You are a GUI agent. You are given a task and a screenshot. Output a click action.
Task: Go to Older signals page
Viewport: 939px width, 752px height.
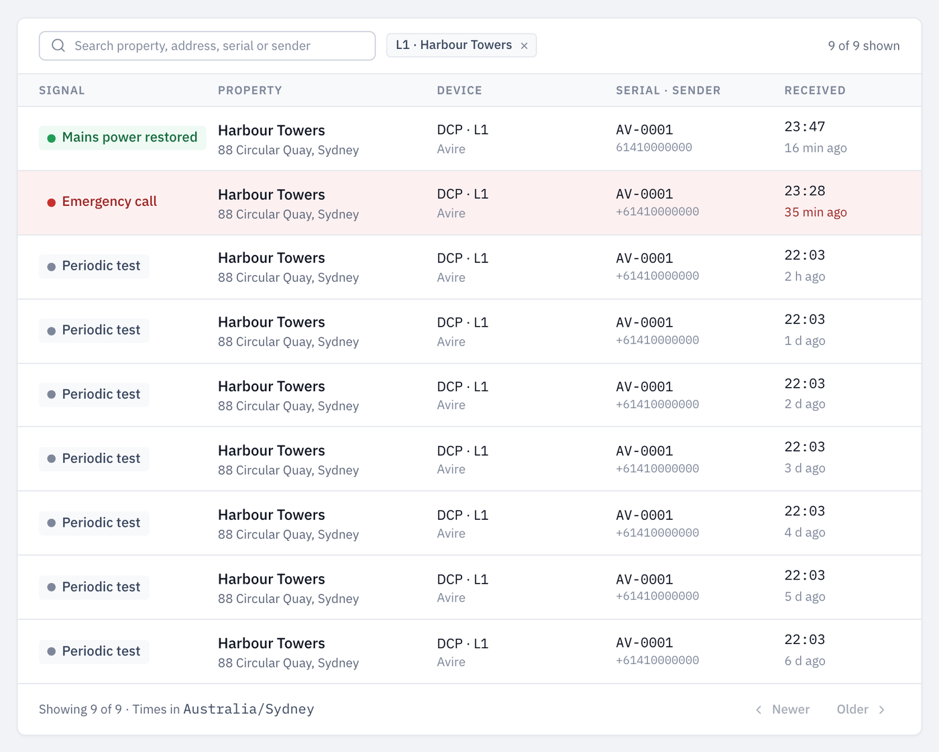point(861,709)
